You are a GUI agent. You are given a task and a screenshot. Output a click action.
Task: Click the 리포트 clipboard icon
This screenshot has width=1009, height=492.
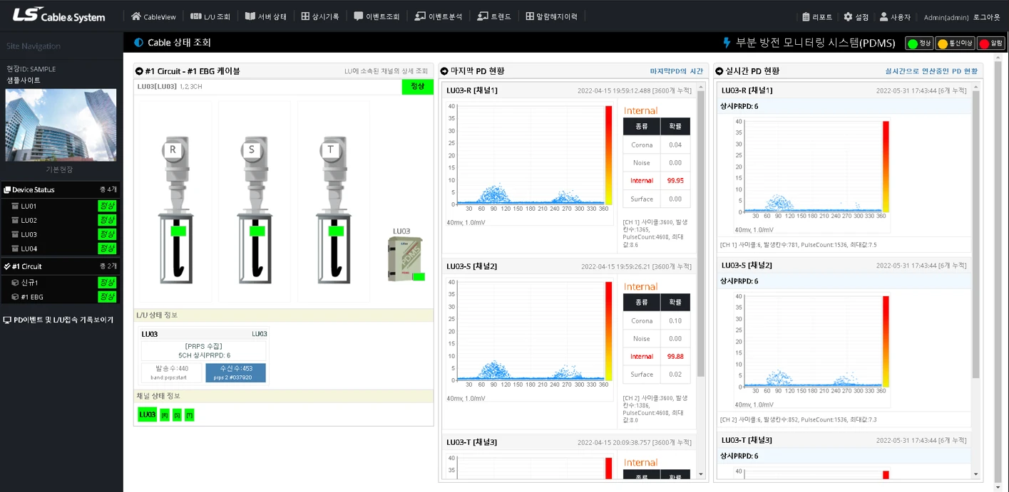806,17
